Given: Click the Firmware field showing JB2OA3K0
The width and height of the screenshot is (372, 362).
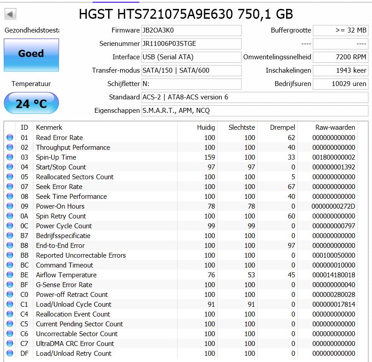Looking at the screenshot, I should click(x=191, y=30).
